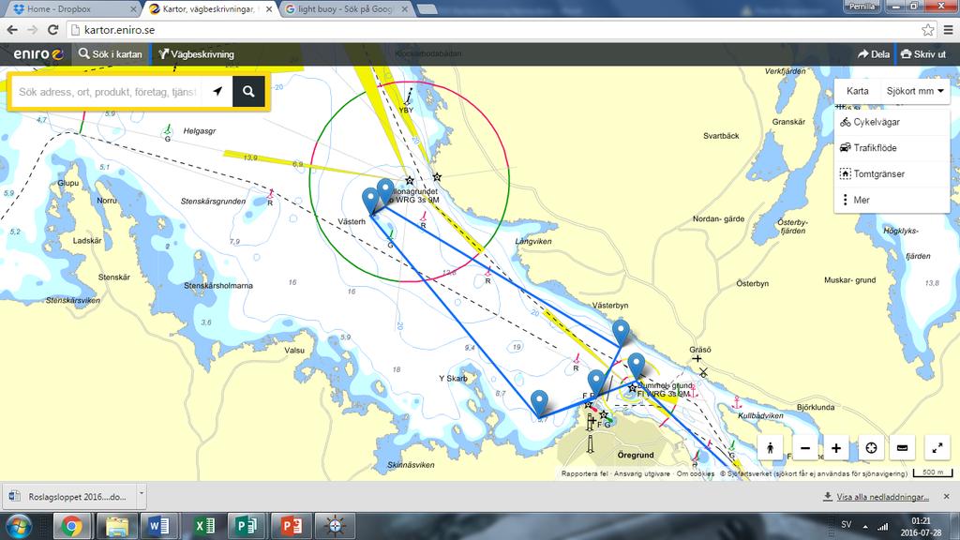Select Trafikflöde layer option
Image resolution: width=960 pixels, height=540 pixels.
892,147
